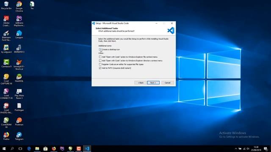Return with the Back button
271x152 pixels.
tap(141, 83)
